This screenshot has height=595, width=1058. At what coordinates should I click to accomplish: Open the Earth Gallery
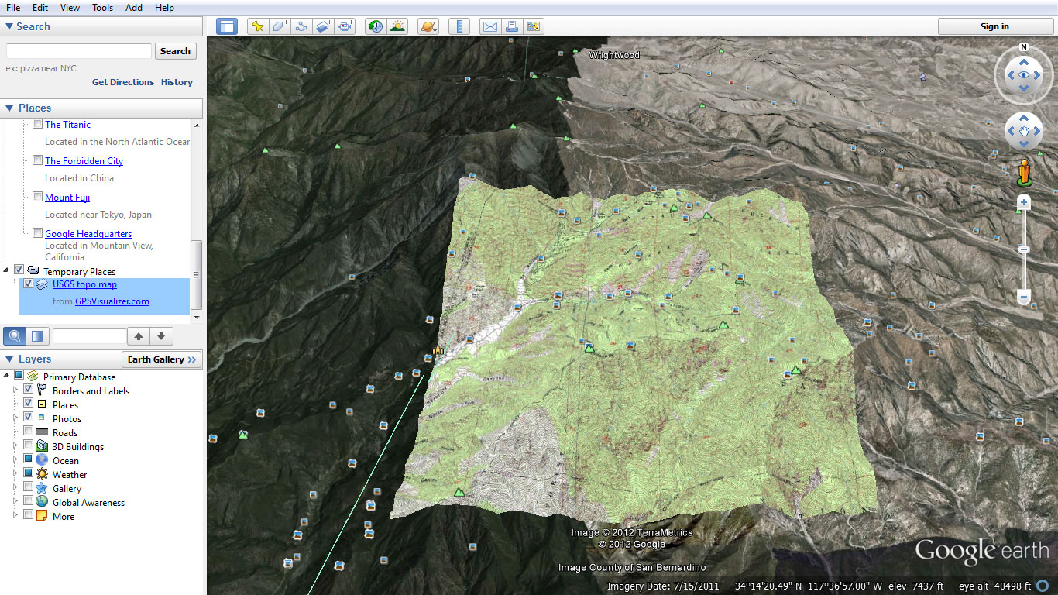161,359
